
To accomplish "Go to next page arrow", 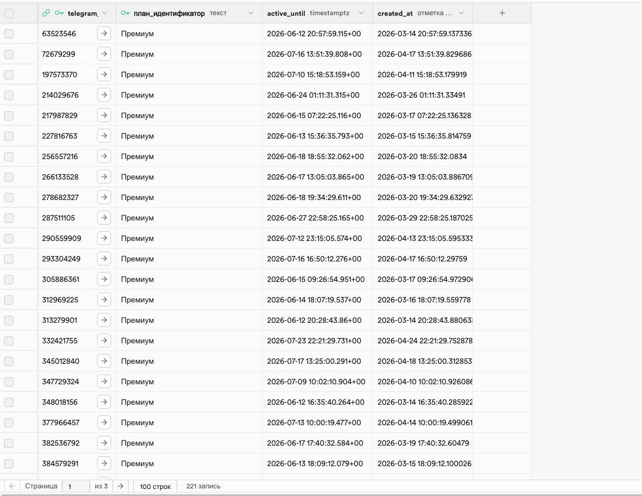I will point(120,486).
